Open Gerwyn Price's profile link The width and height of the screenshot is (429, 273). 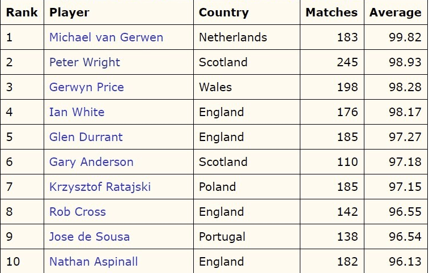(x=86, y=87)
